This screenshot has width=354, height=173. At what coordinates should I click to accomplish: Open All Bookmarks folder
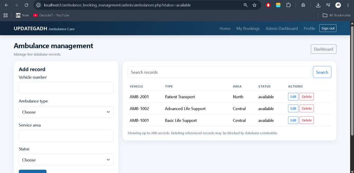337,15
